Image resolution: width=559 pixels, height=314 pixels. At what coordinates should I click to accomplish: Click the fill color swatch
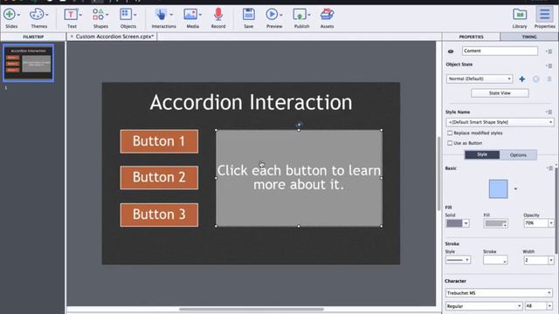click(x=495, y=223)
